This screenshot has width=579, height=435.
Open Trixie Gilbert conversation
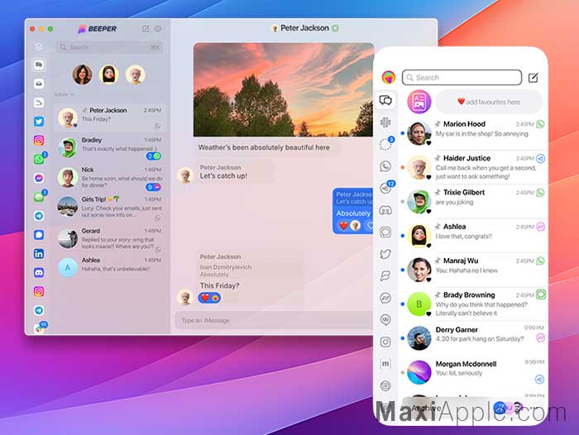coord(473,201)
